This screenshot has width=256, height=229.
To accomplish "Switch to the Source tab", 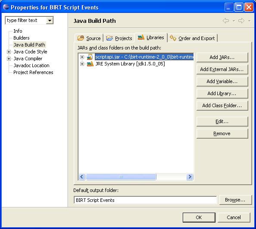I will [x=89, y=38].
